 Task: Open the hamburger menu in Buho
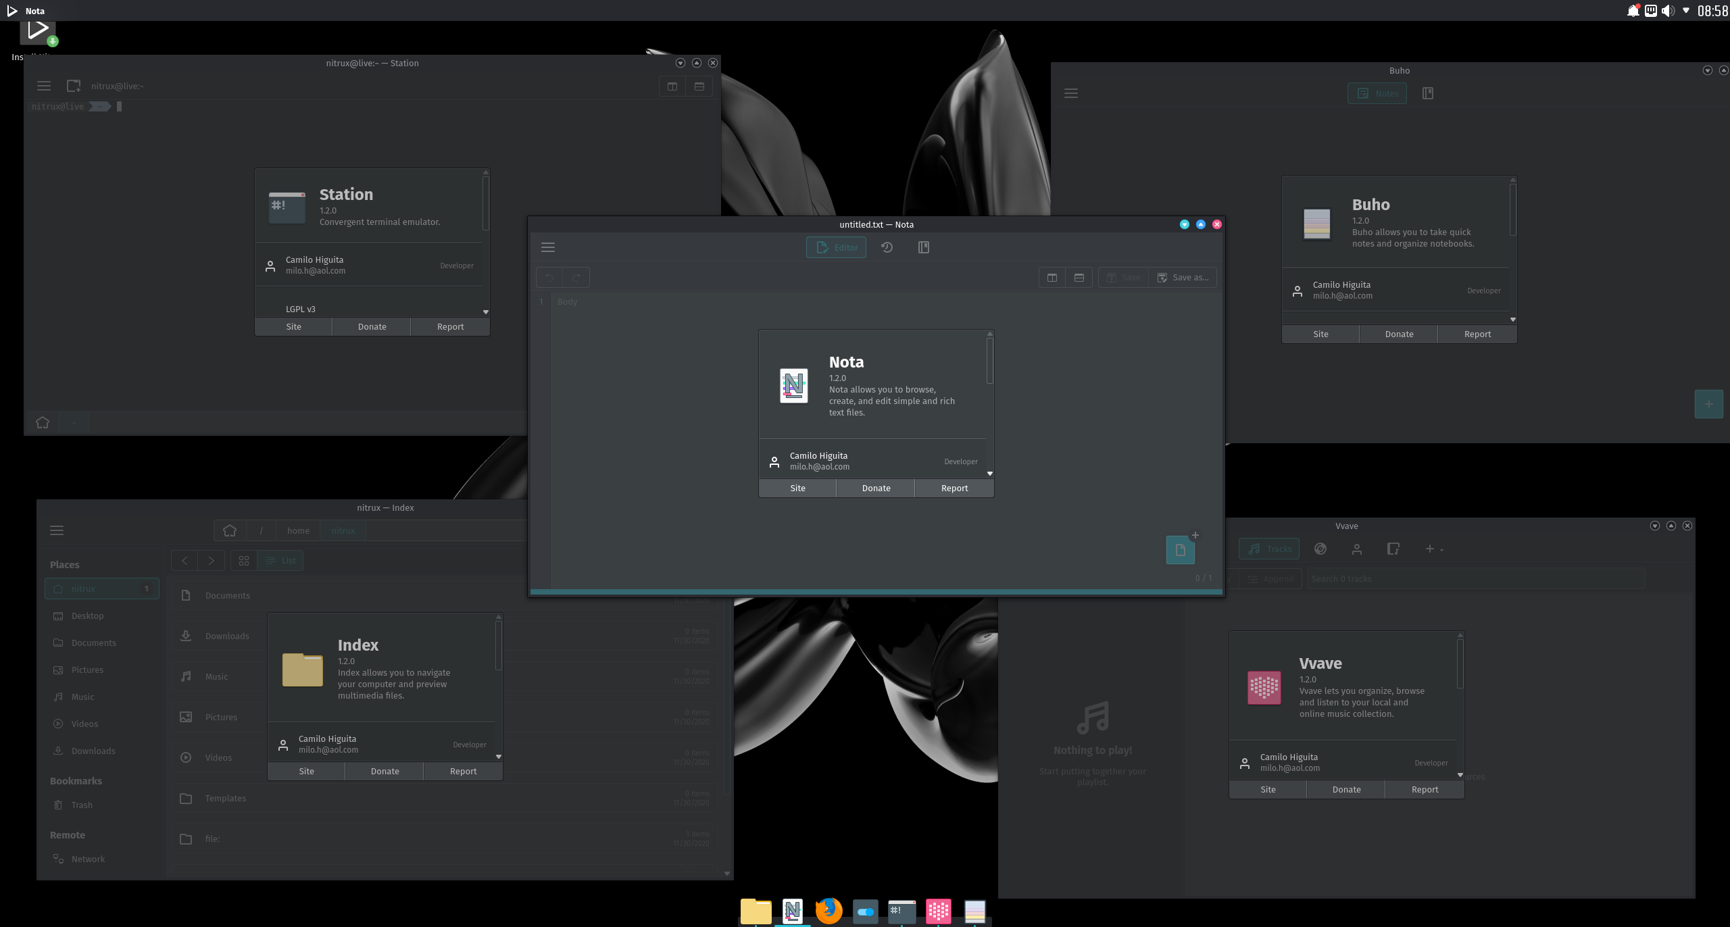[x=1071, y=93]
